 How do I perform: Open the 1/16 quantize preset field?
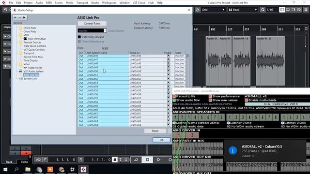(272, 10)
